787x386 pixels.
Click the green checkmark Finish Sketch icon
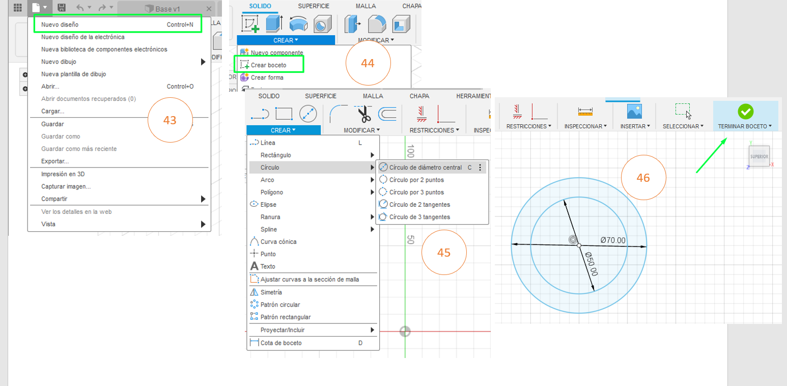pyautogui.click(x=745, y=111)
